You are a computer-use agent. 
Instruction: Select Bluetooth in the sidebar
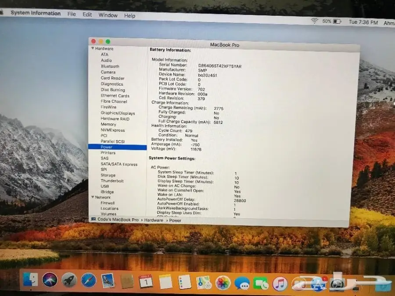(110, 66)
